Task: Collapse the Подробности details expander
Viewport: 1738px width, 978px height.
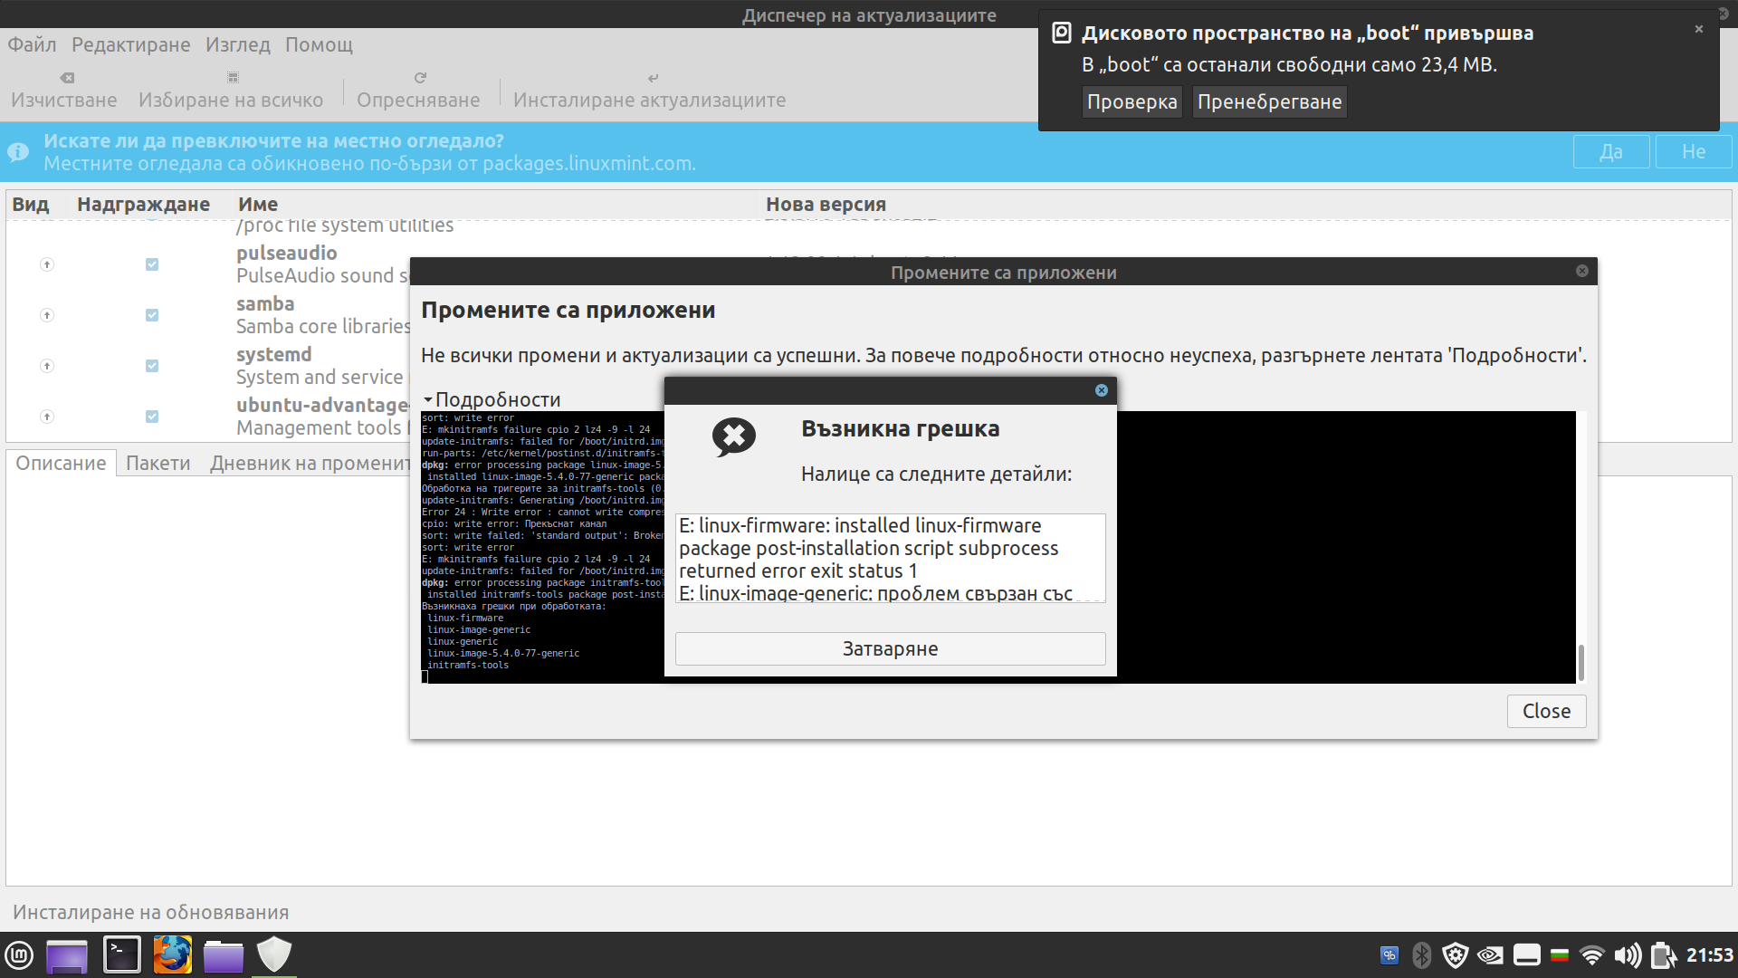Action: (492, 399)
